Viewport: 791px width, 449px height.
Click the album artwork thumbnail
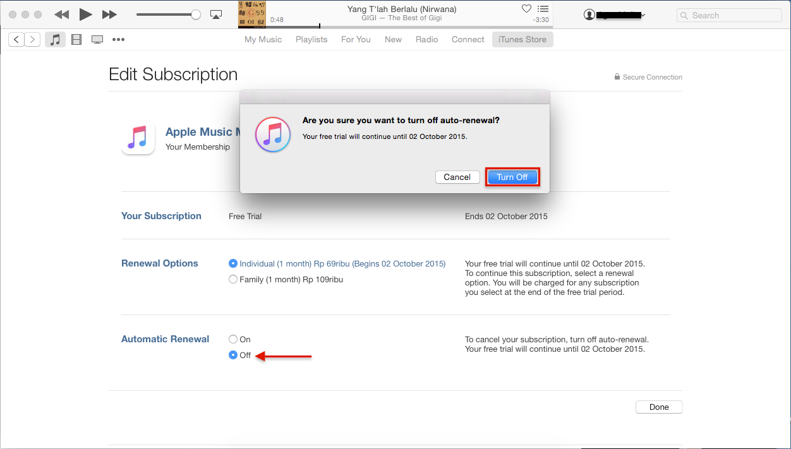251,15
